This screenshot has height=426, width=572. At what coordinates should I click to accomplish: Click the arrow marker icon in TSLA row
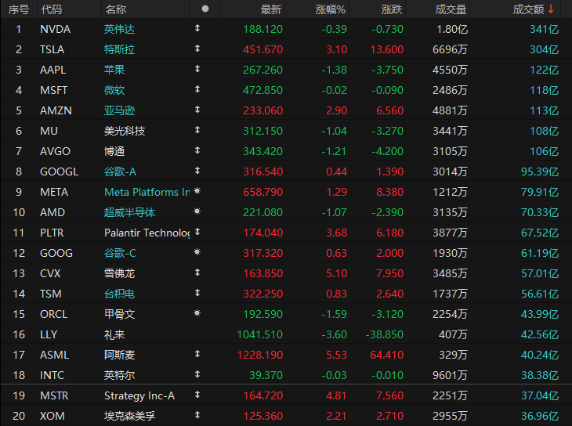(x=197, y=49)
